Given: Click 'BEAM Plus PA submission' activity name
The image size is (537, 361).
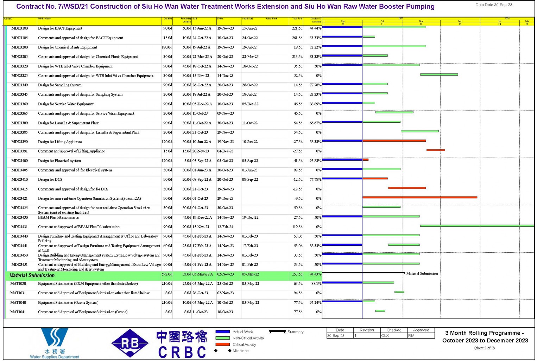Looking at the screenshot, I should click(59, 217).
